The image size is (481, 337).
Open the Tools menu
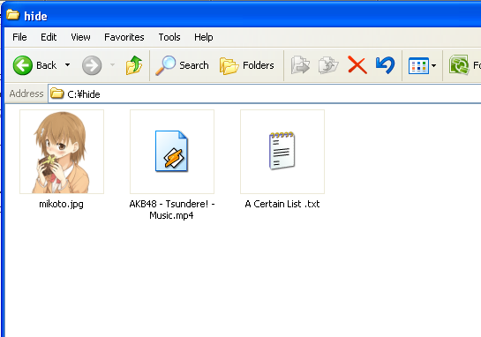[x=169, y=37]
